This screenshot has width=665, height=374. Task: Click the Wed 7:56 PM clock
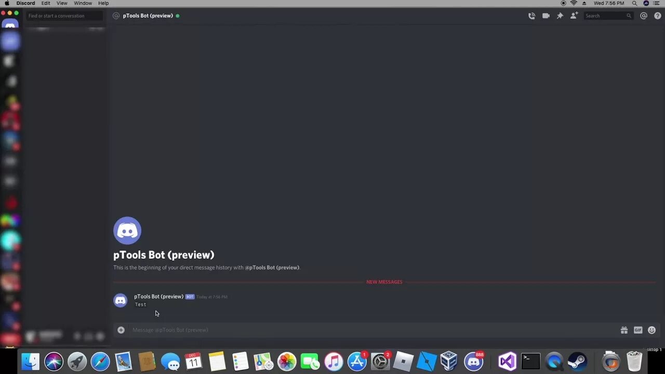609,3
